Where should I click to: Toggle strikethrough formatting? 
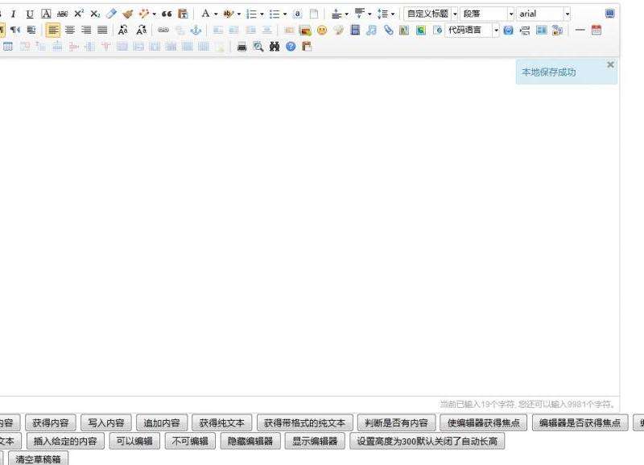tap(63, 14)
